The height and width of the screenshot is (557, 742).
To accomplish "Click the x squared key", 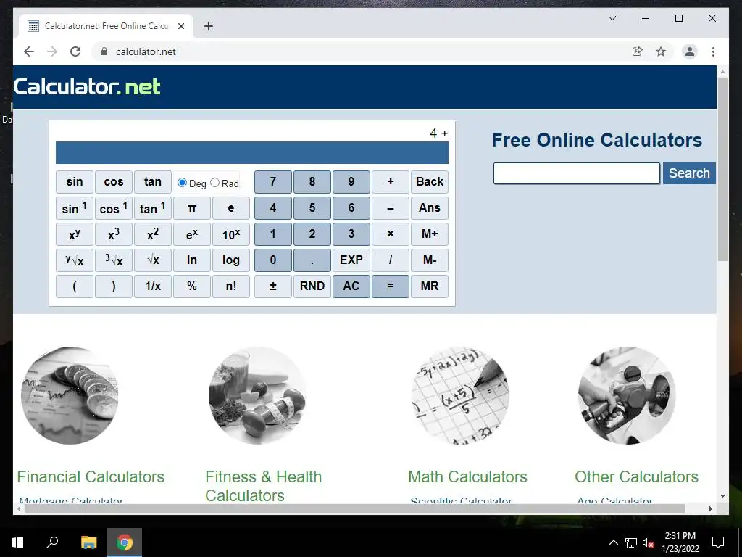I will (153, 234).
